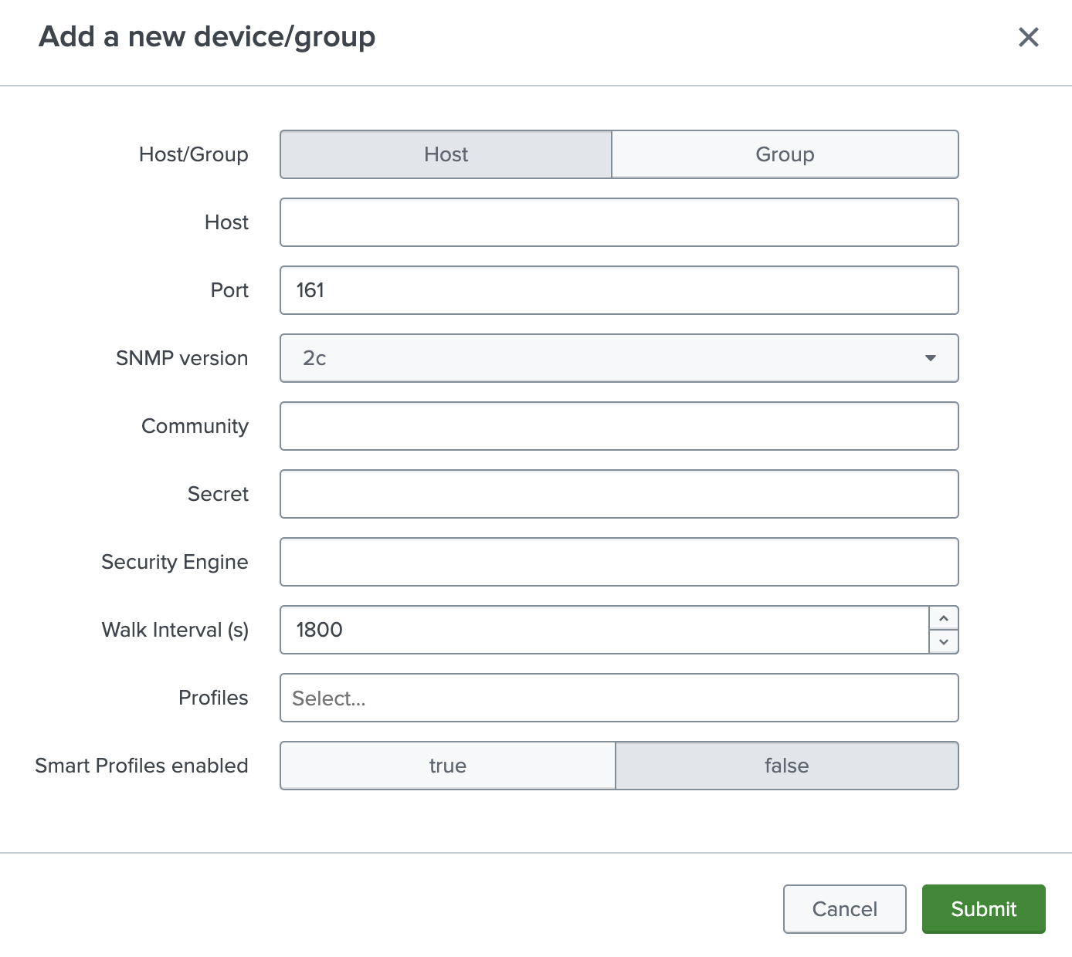
Task: Submit the new device form
Action: pos(983,909)
